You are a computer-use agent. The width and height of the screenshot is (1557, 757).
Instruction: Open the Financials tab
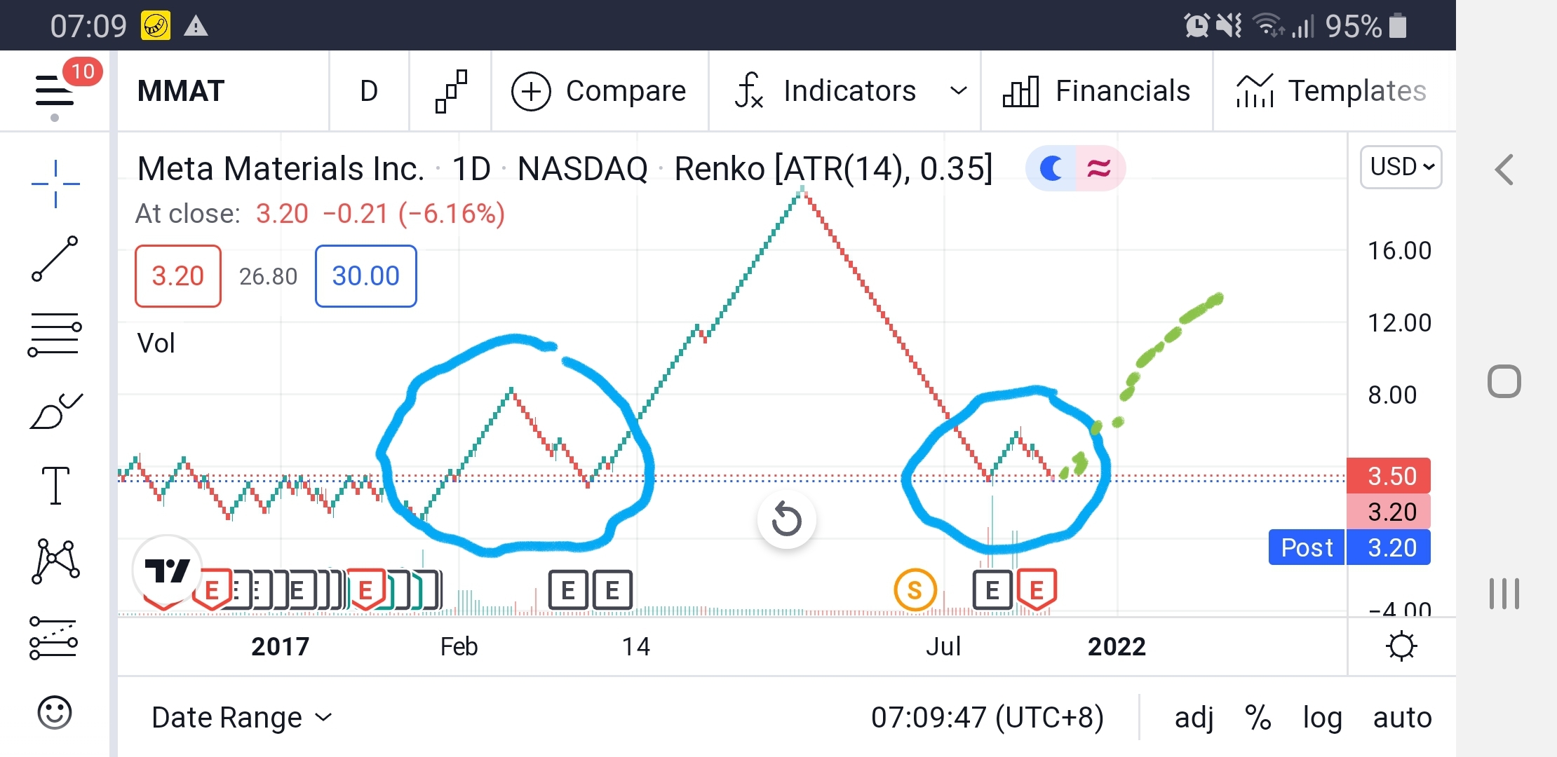tap(1096, 91)
